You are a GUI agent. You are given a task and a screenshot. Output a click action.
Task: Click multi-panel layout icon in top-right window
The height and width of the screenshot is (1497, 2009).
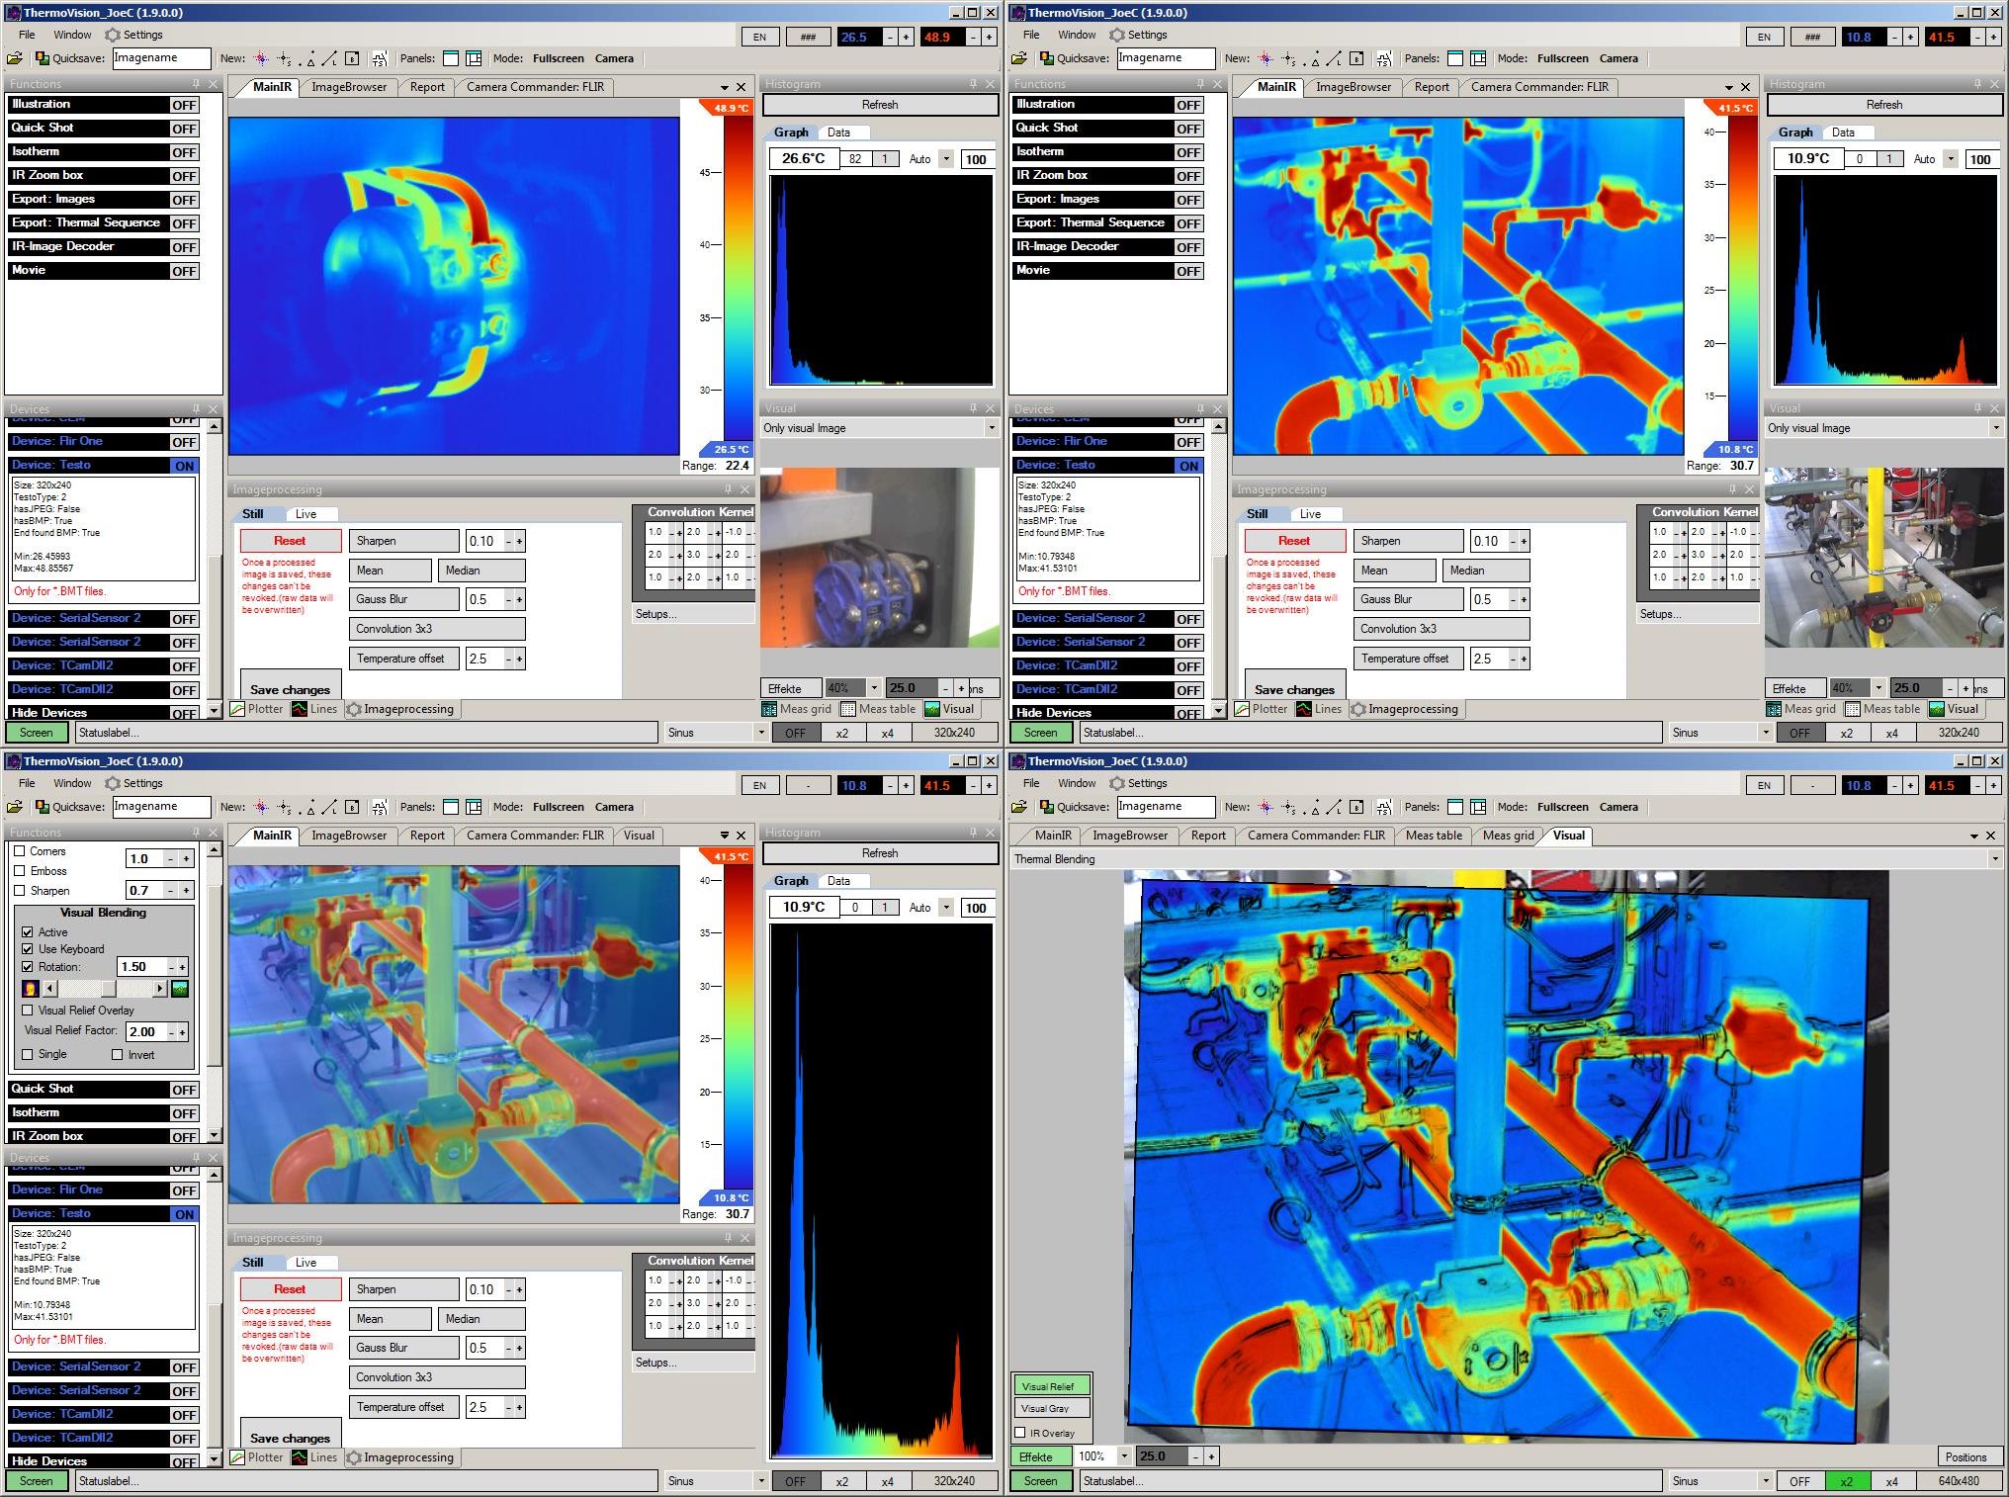(1478, 58)
